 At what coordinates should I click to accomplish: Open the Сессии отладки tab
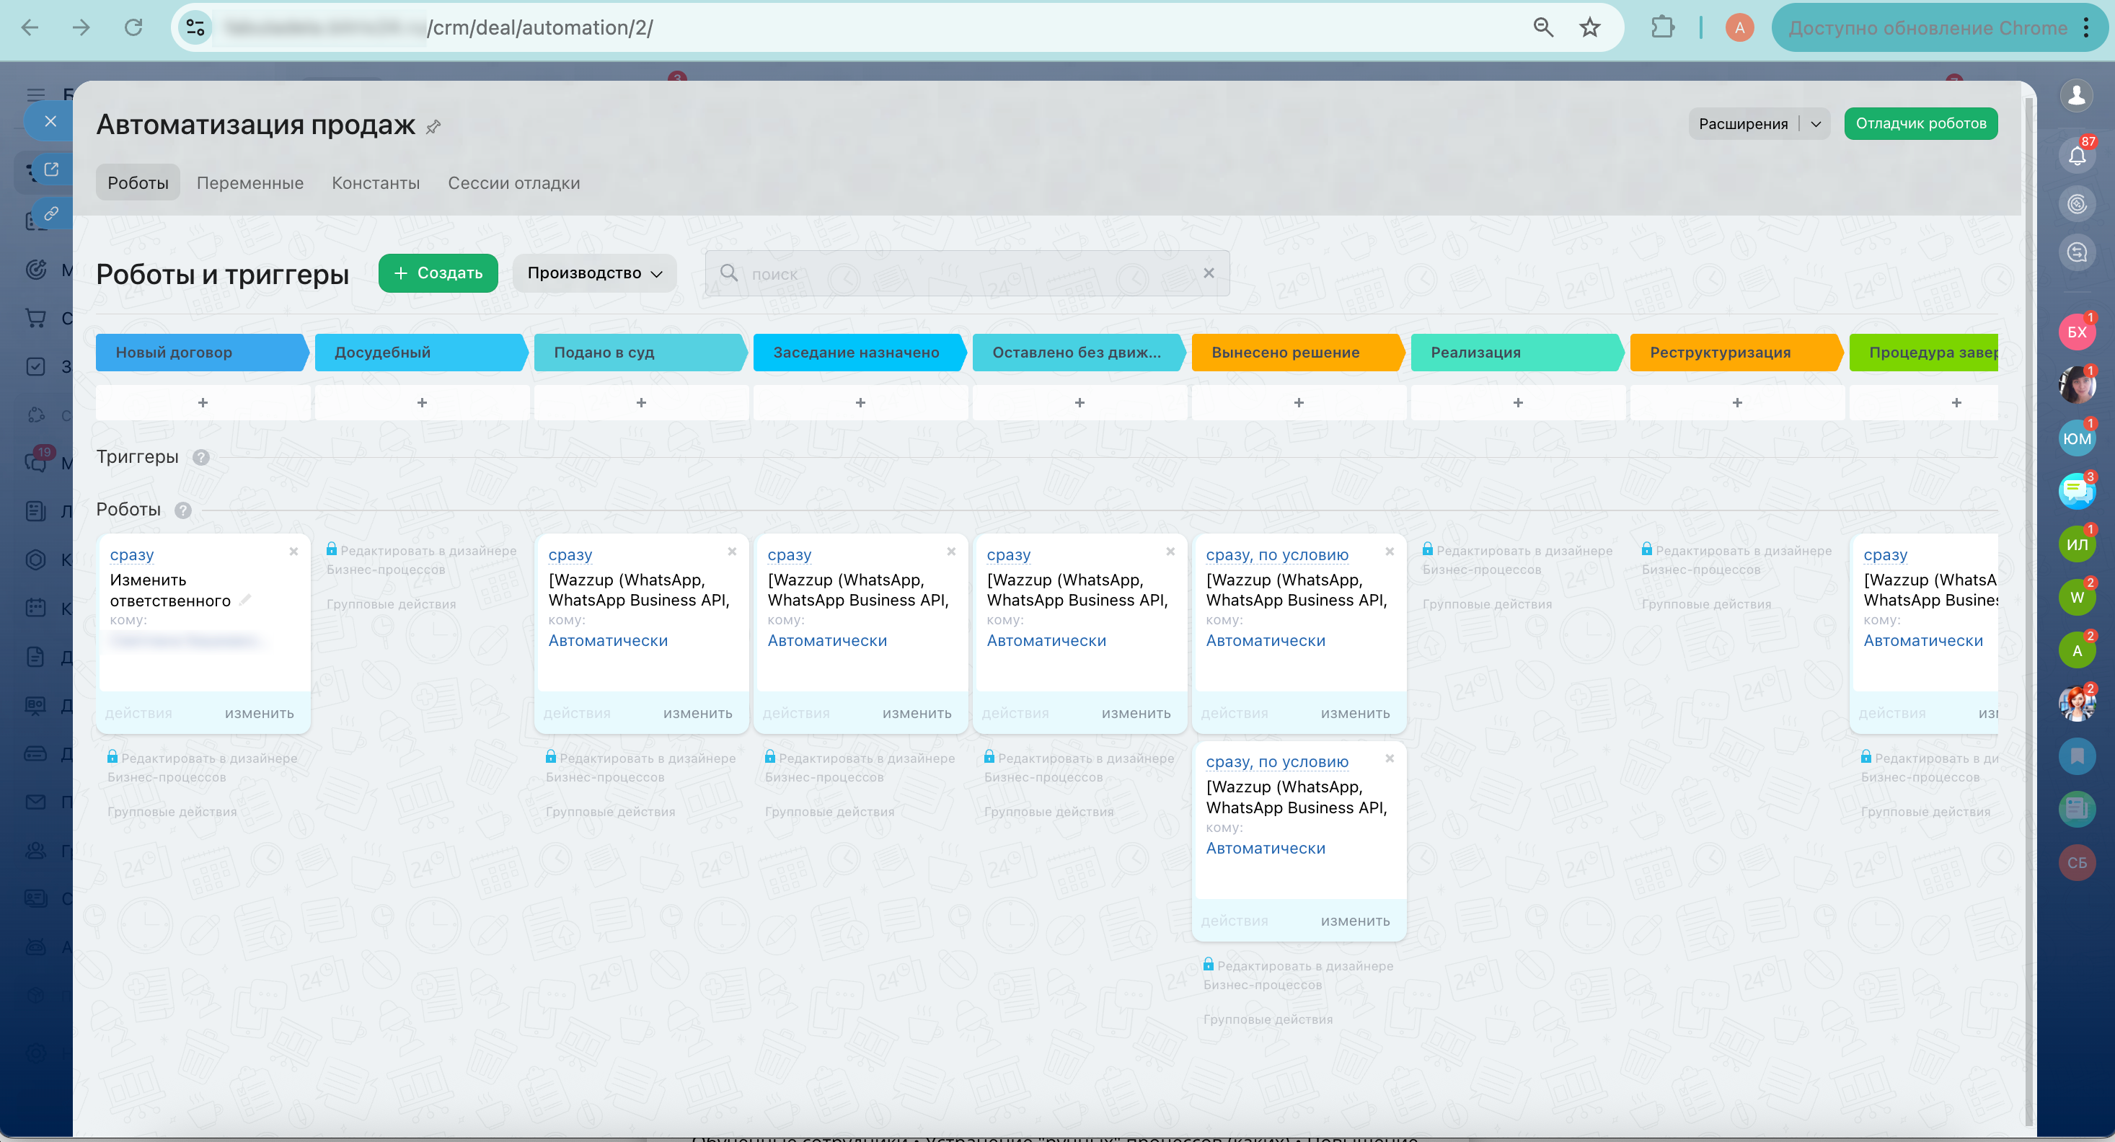(x=513, y=183)
